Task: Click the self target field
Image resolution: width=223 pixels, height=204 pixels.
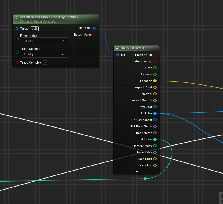Action: [35, 29]
